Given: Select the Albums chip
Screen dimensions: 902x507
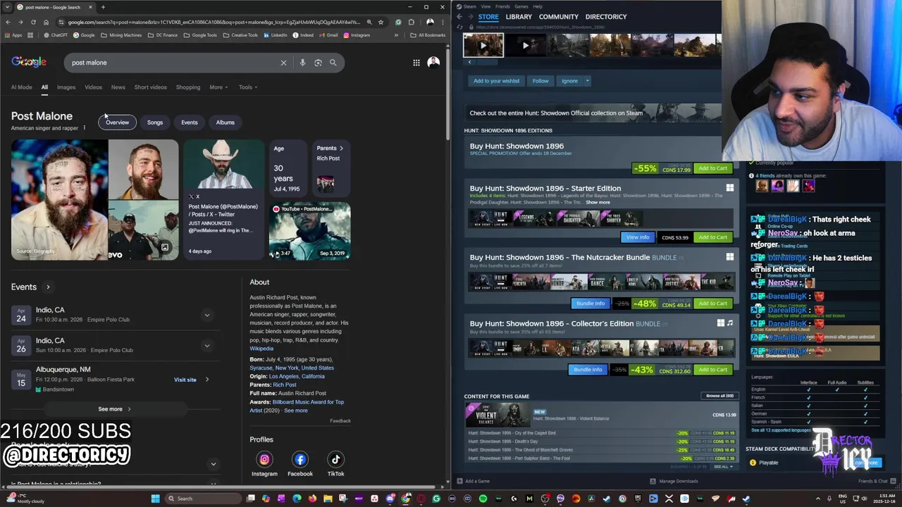Looking at the screenshot, I should 225,123.
